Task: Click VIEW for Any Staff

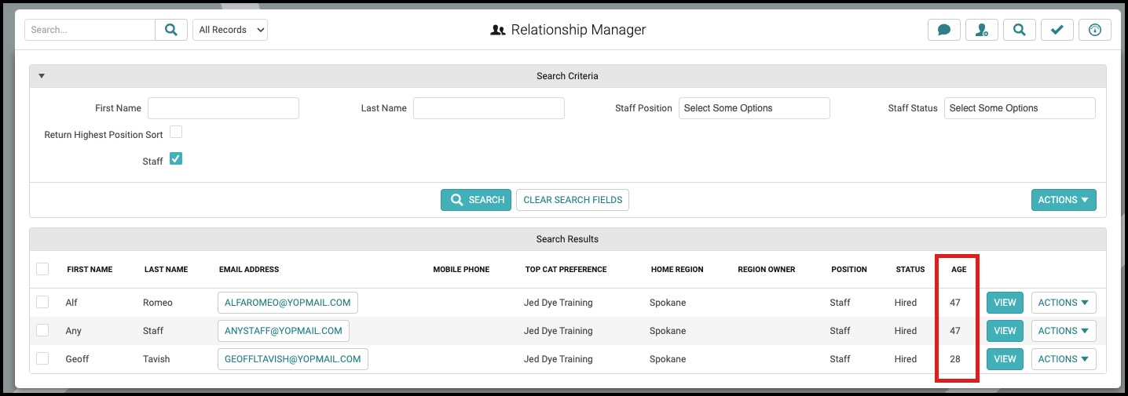Action: [1005, 331]
